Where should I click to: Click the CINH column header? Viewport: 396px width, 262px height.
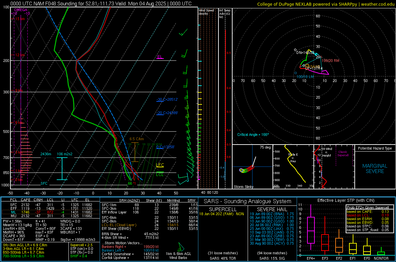click(38, 200)
